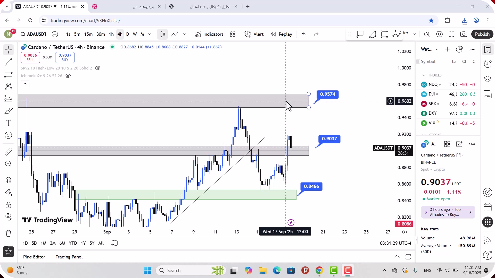
Task: Open indicator templates grid
Action: coord(233,34)
